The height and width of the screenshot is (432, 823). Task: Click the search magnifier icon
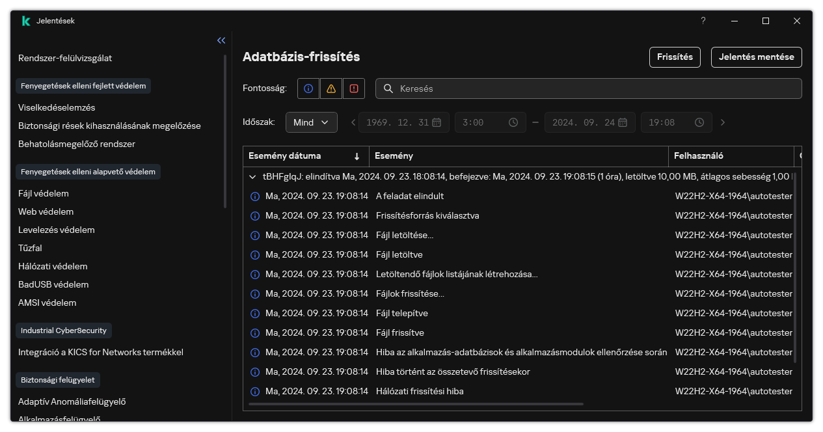point(388,88)
